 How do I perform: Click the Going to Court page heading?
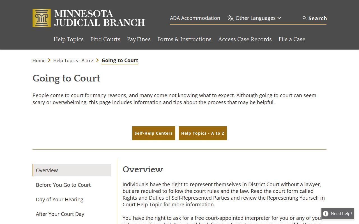66,78
